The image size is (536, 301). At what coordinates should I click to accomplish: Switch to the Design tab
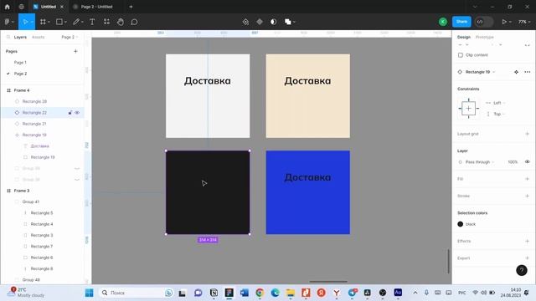(x=464, y=37)
